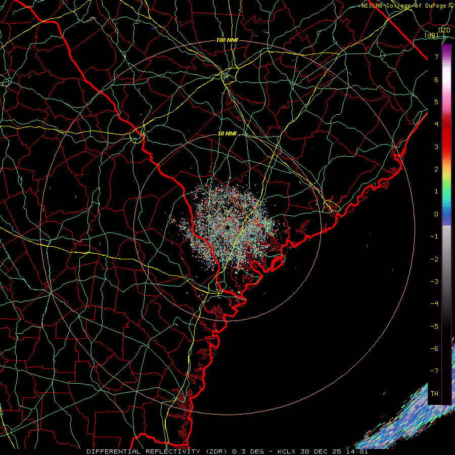Click the 0 dB blue section of the color scale
The height and width of the screenshot is (455, 455).
pos(446,214)
